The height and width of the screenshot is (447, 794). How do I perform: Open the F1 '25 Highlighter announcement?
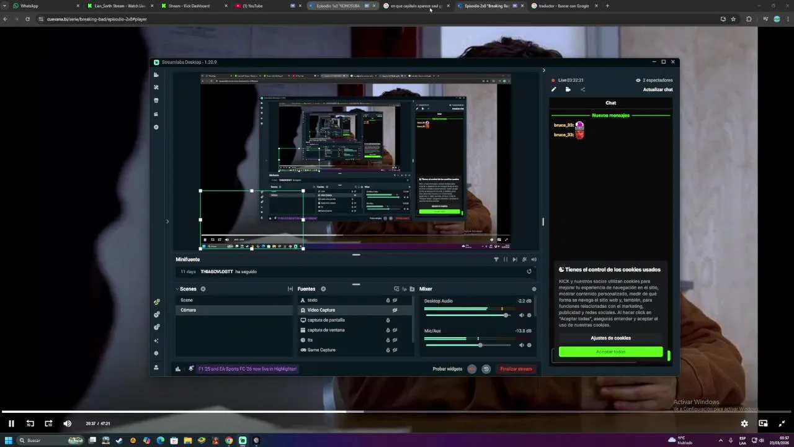pos(248,369)
